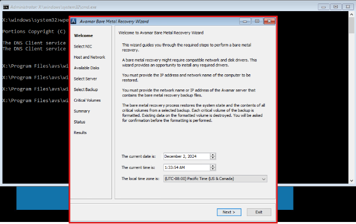Click "Welcome to Avamar Bare Metal Recovery Wizard" heading

click(161, 33)
